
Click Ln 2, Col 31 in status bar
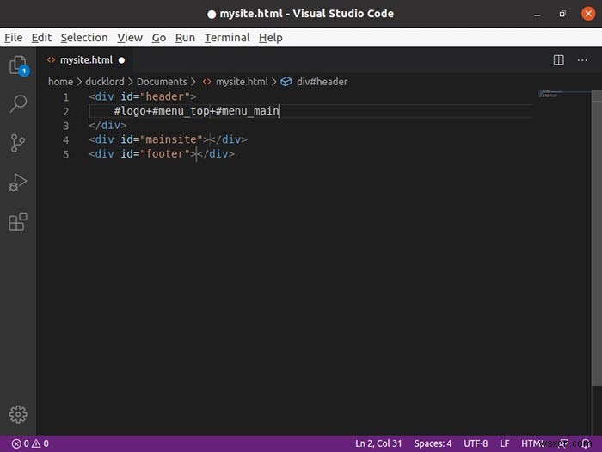click(378, 443)
